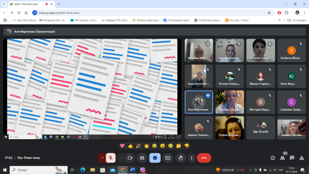309x174 pixels.
Task: Open meeting details info icon
Action: [x=273, y=158]
